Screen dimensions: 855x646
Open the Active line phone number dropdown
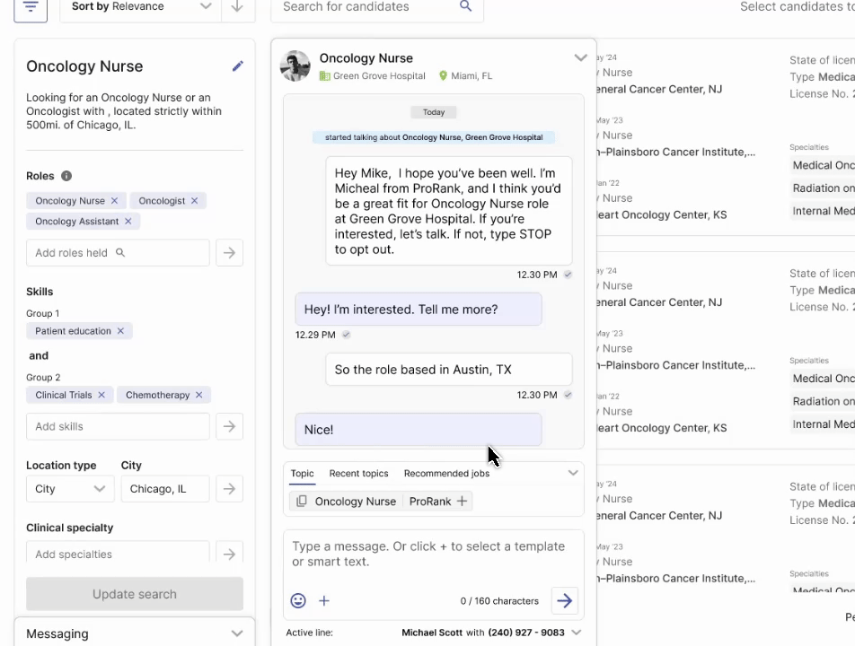[x=577, y=633]
